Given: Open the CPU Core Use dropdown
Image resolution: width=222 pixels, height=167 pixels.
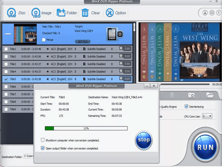Looking at the screenshot, I should [207, 116].
